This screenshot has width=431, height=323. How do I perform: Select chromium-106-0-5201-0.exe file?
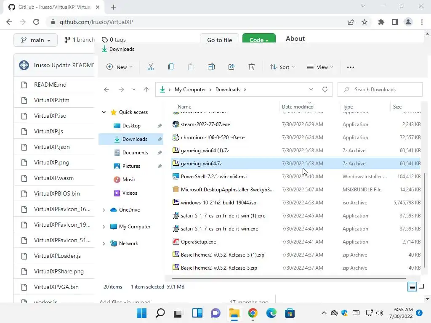coord(296,138)
